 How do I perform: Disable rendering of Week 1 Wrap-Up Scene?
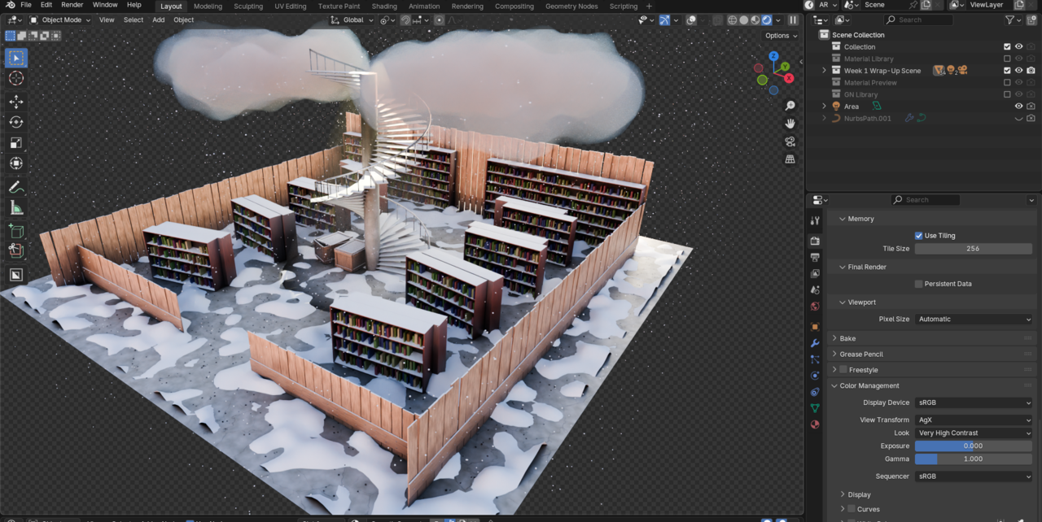(1031, 71)
